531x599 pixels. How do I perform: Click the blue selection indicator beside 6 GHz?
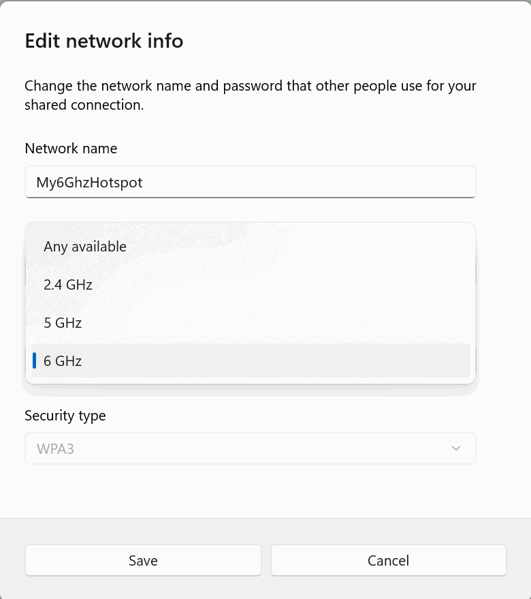(x=35, y=360)
